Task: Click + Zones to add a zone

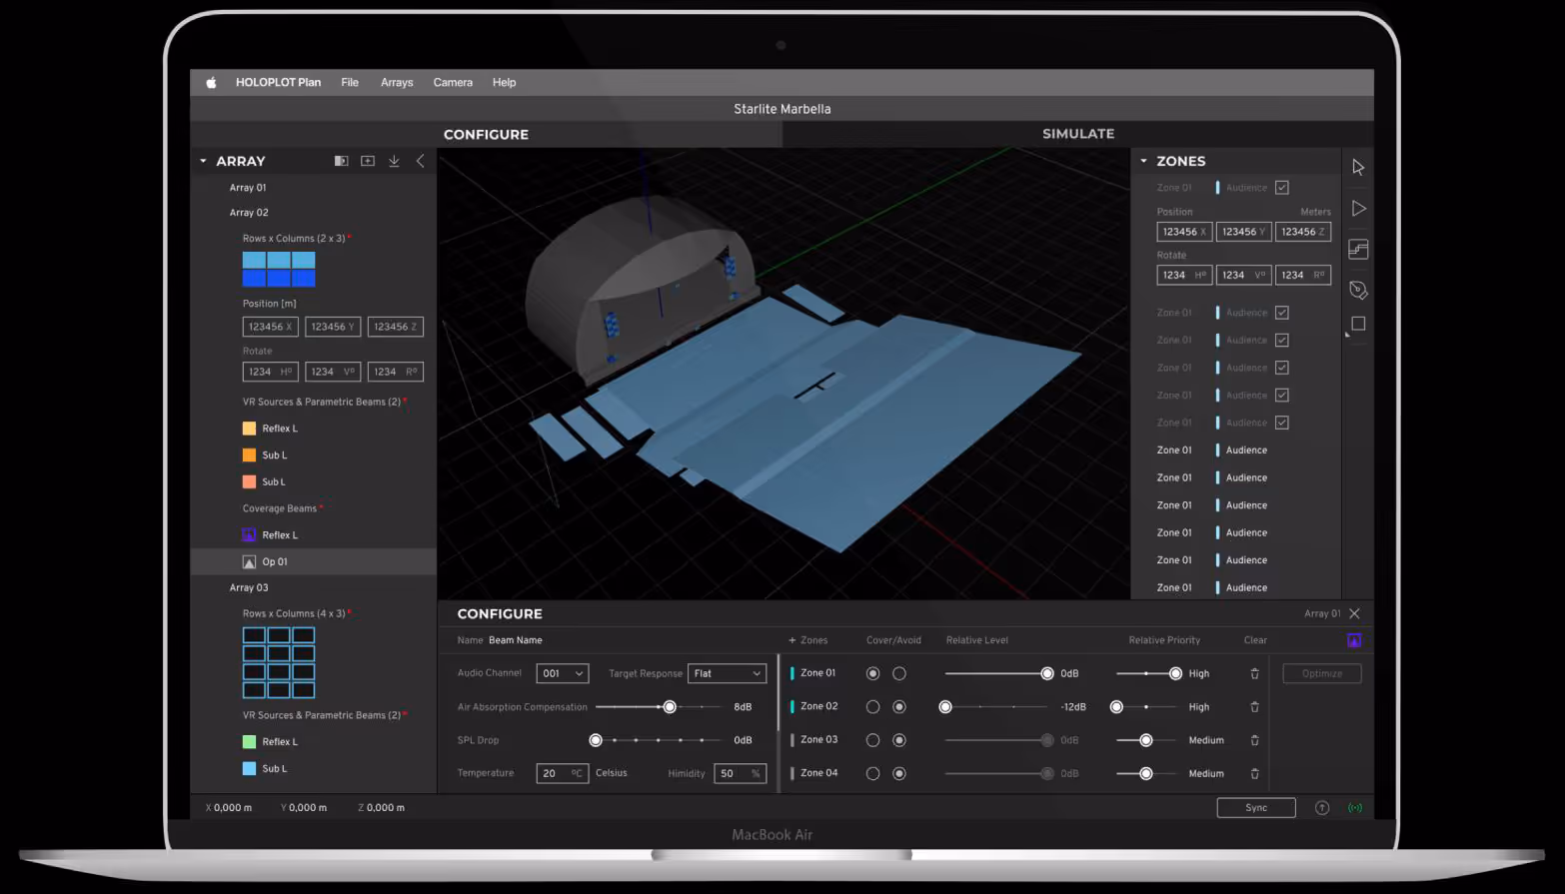Action: pos(808,640)
